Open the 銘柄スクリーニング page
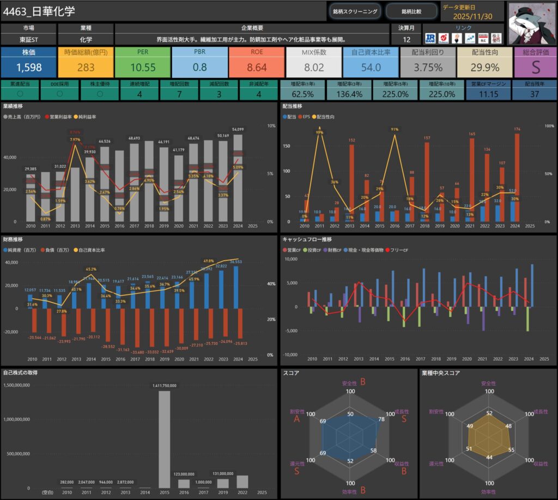The image size is (558, 500). (x=355, y=11)
